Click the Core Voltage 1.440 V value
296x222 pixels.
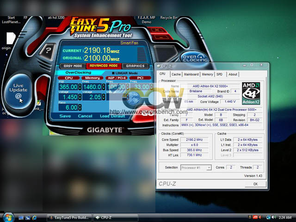pos(230,102)
